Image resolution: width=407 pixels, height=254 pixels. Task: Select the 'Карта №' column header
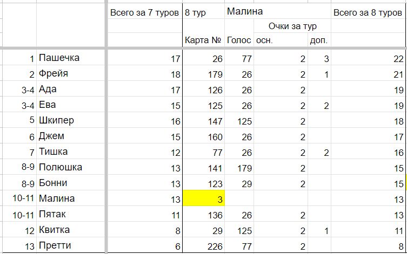[x=203, y=40]
